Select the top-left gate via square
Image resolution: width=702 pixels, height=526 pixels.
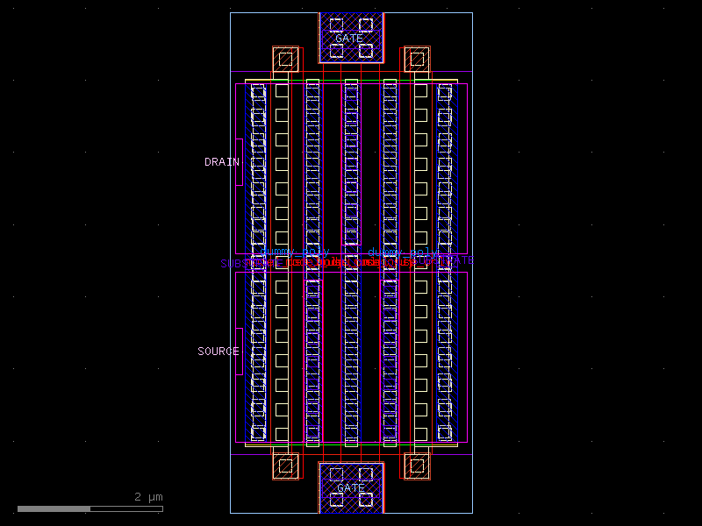285,60
